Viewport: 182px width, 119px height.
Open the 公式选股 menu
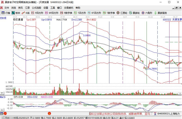(36, 8)
